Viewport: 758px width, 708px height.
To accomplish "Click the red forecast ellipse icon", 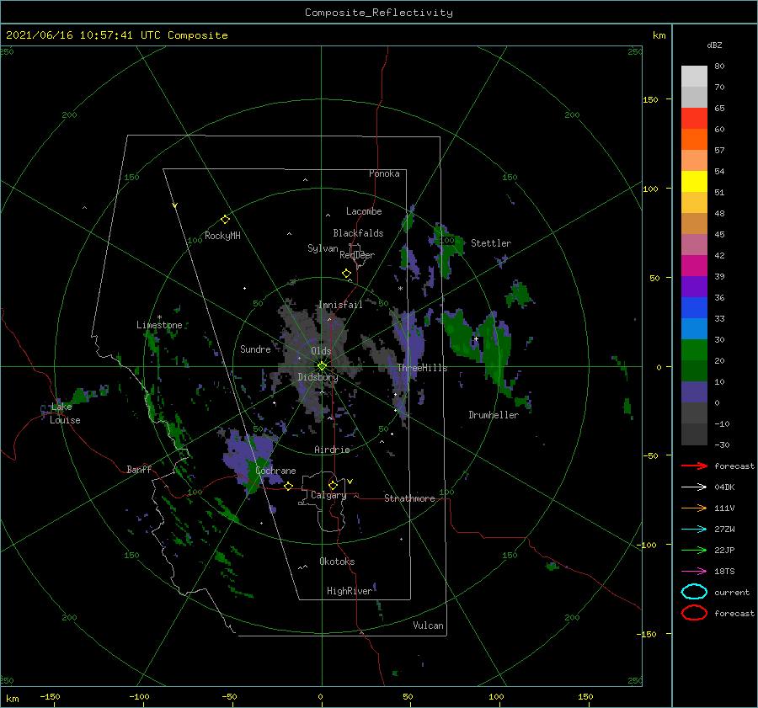I will coord(694,613).
